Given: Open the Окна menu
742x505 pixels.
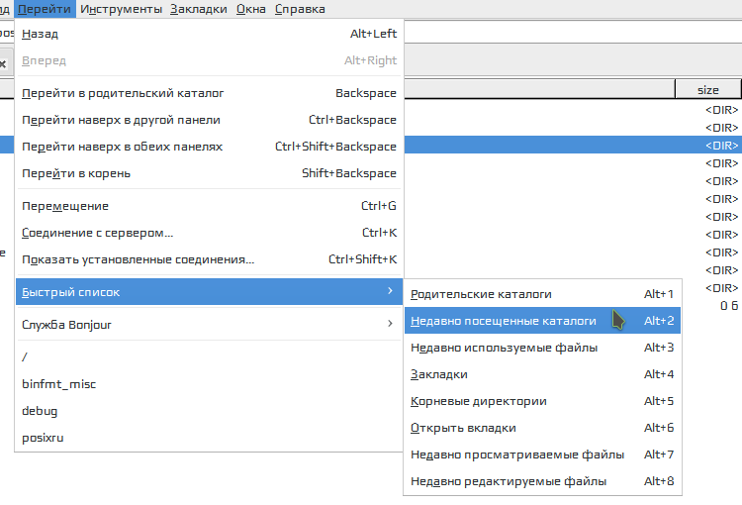Looking at the screenshot, I should [x=250, y=9].
